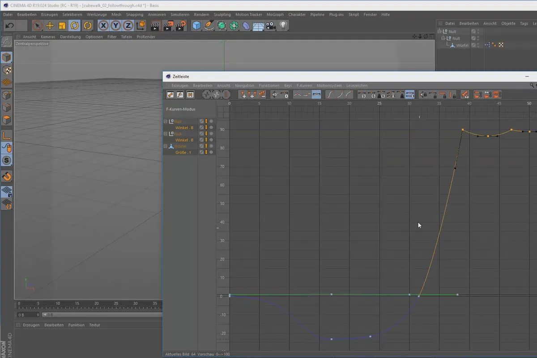Open Render Settings clapperboard with gear

pyautogui.click(x=181, y=26)
